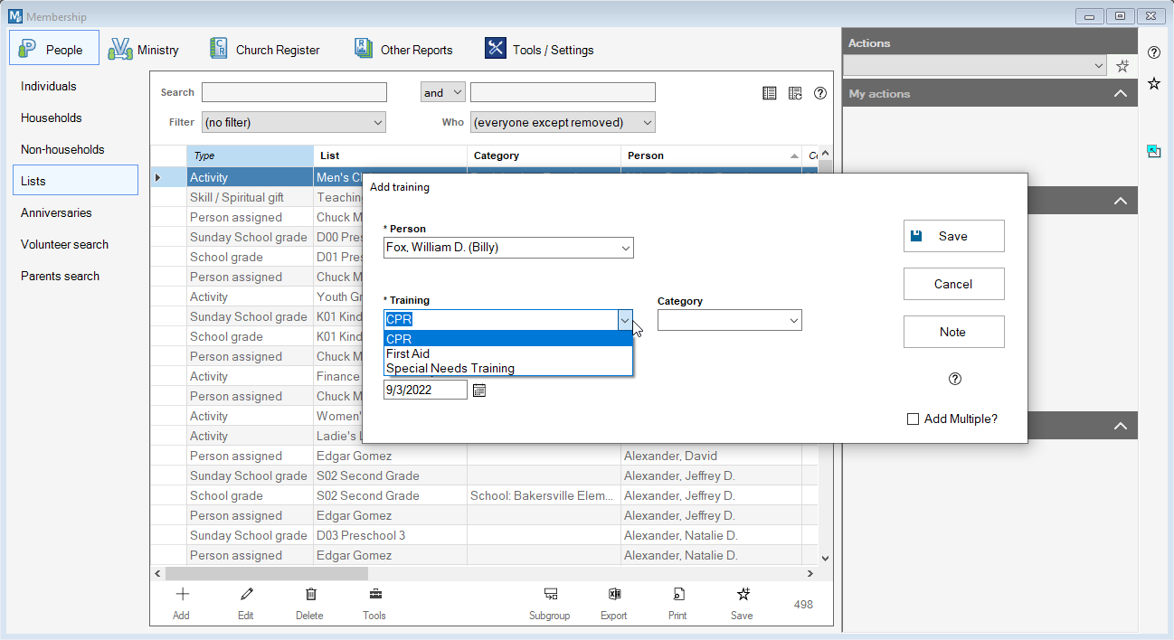Click the Subgroup icon
This screenshot has width=1174, height=640.
tap(550, 595)
